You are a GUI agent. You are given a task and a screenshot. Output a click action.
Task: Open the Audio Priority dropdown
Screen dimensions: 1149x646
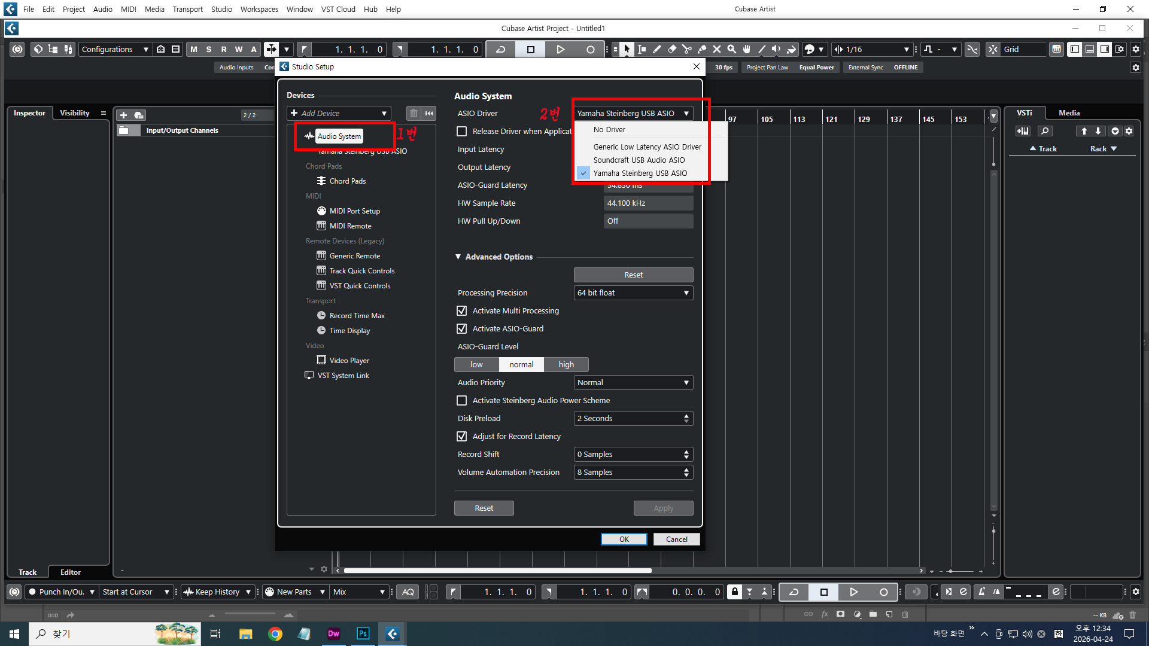633,382
